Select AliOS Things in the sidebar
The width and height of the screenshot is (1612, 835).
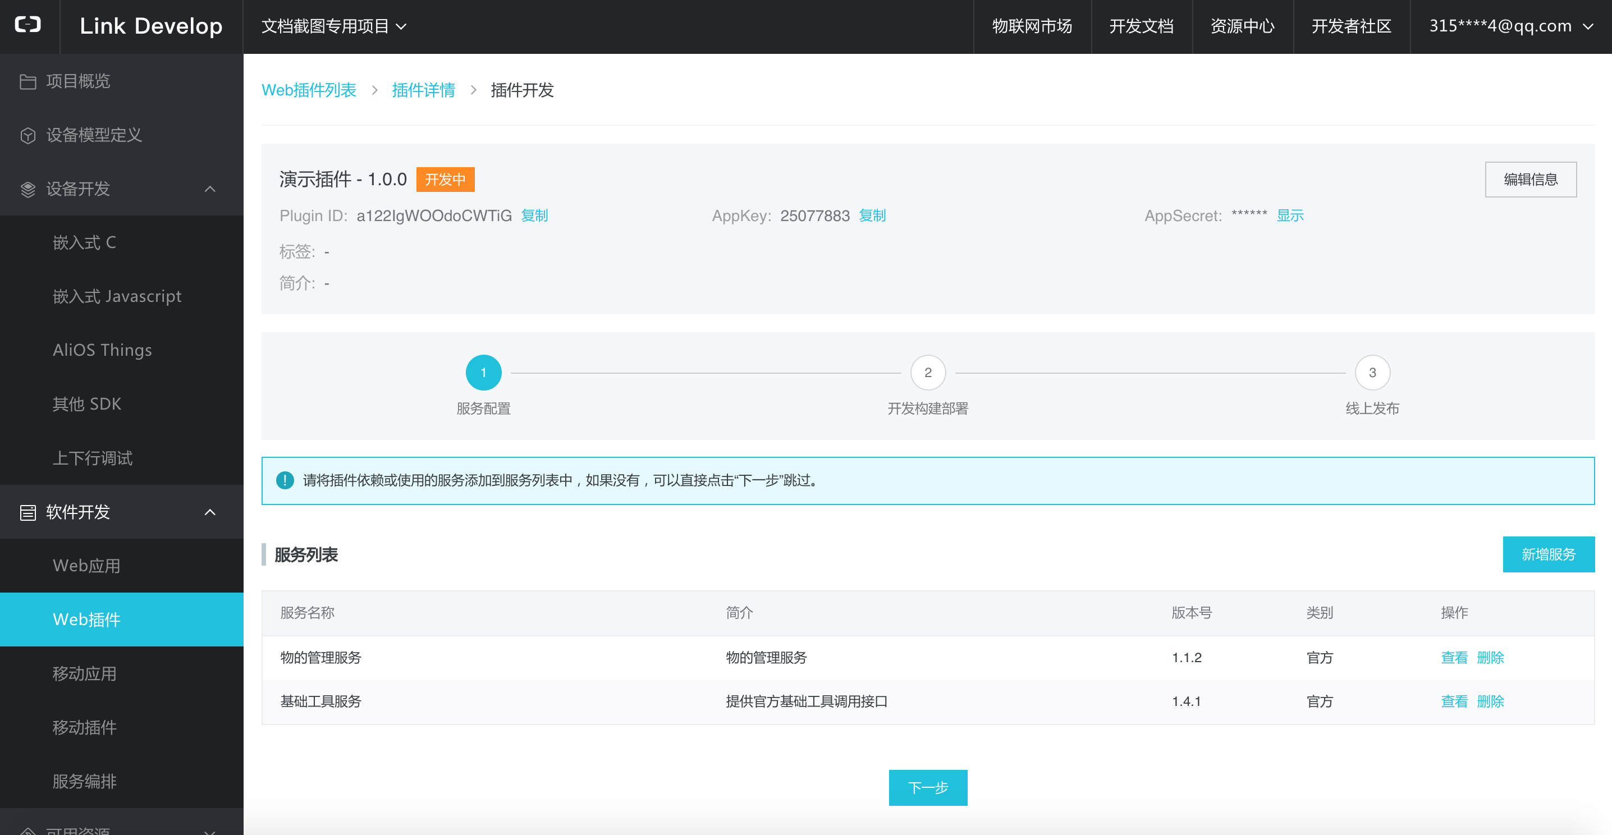click(121, 350)
